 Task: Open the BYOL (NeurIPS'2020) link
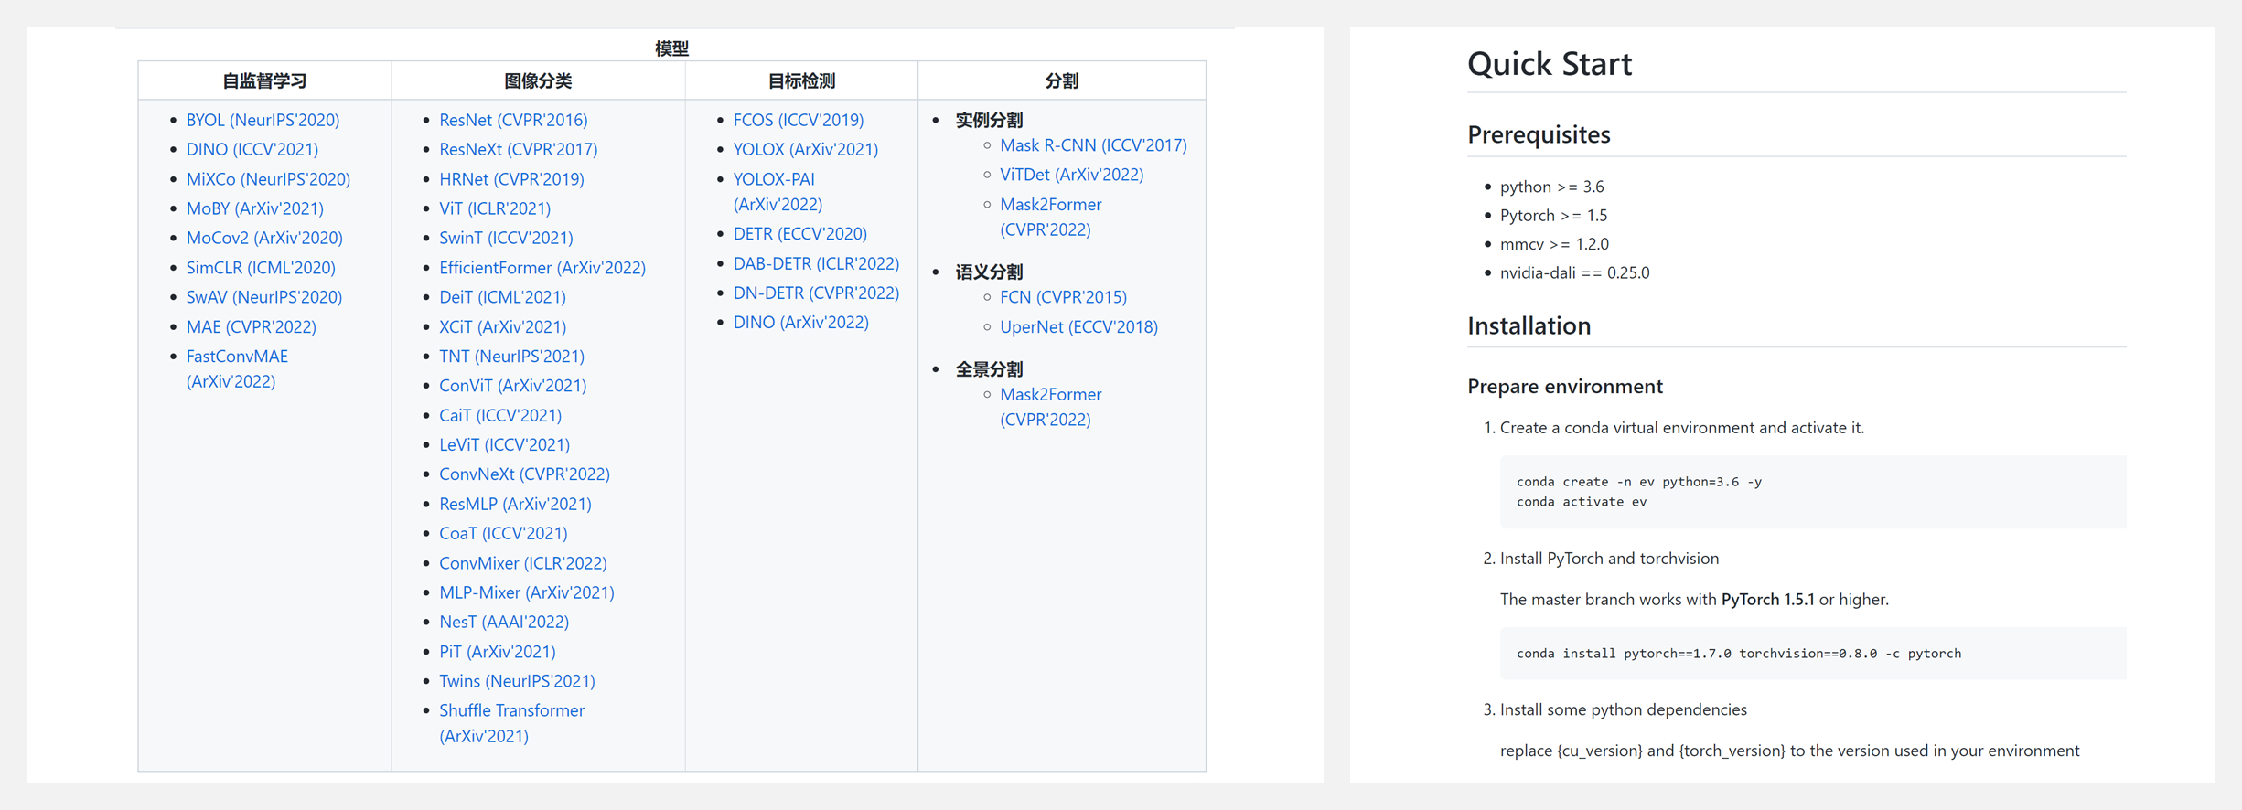click(263, 120)
